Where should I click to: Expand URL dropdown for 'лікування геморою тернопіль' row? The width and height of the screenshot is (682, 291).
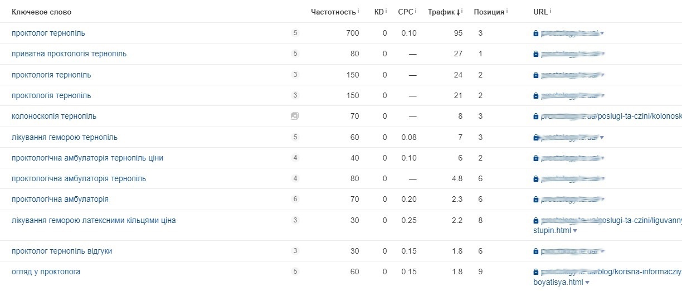point(602,138)
